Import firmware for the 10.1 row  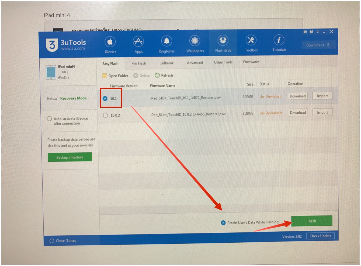322,96
